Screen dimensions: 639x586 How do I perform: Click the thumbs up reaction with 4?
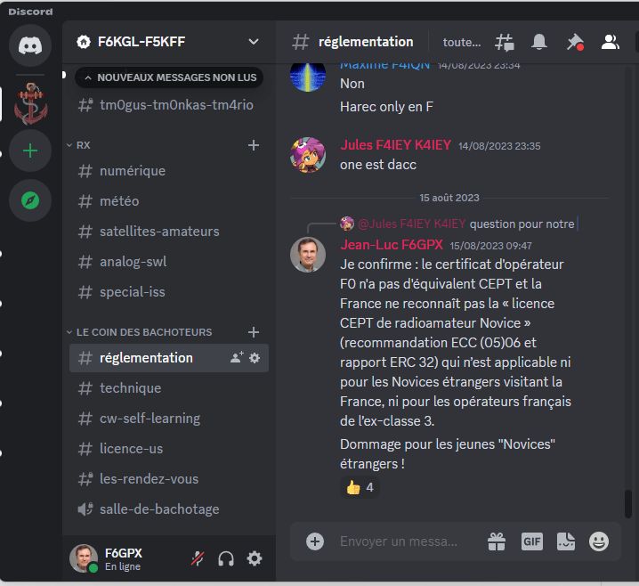[x=360, y=487]
